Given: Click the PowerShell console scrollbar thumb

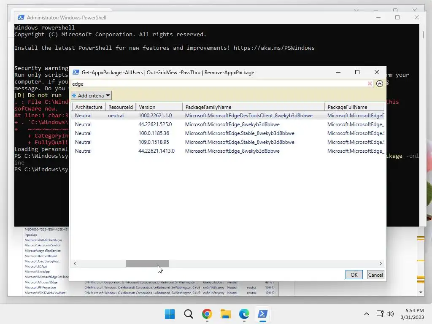Looking at the screenshot, I should pos(423,35).
